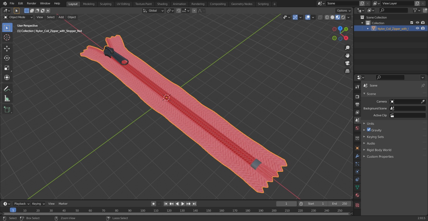Select the Annotate tool
This screenshot has height=221, width=428.
pyautogui.click(x=7, y=89)
